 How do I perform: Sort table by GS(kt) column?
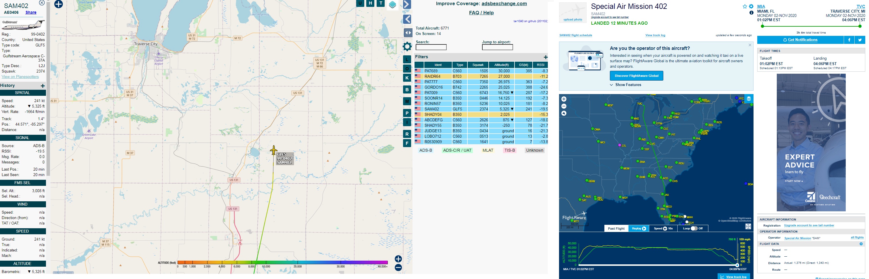524,65
